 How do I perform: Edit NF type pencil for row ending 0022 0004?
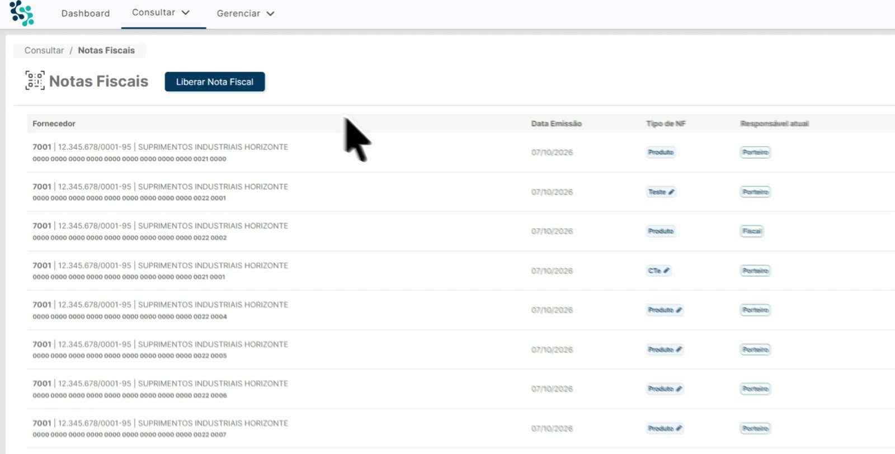coord(679,310)
